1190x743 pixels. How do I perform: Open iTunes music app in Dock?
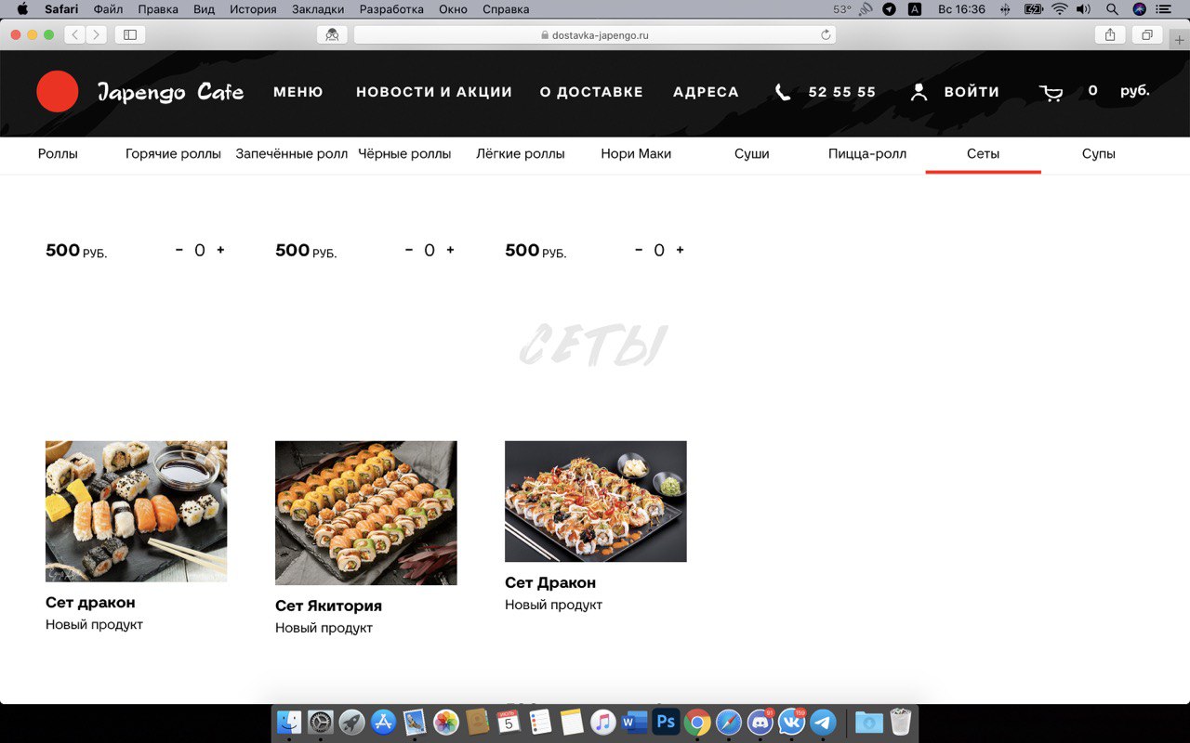click(603, 722)
